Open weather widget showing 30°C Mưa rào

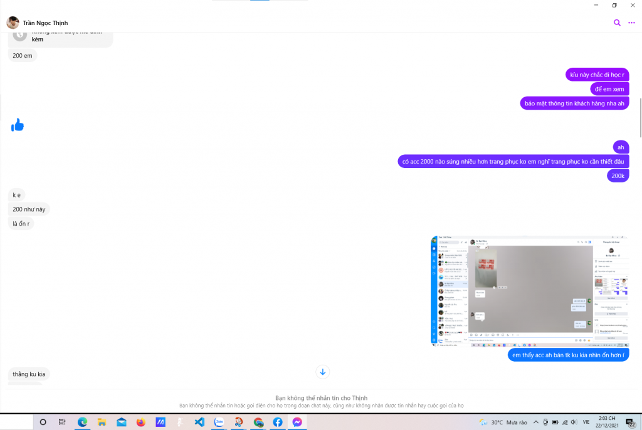pos(503,422)
